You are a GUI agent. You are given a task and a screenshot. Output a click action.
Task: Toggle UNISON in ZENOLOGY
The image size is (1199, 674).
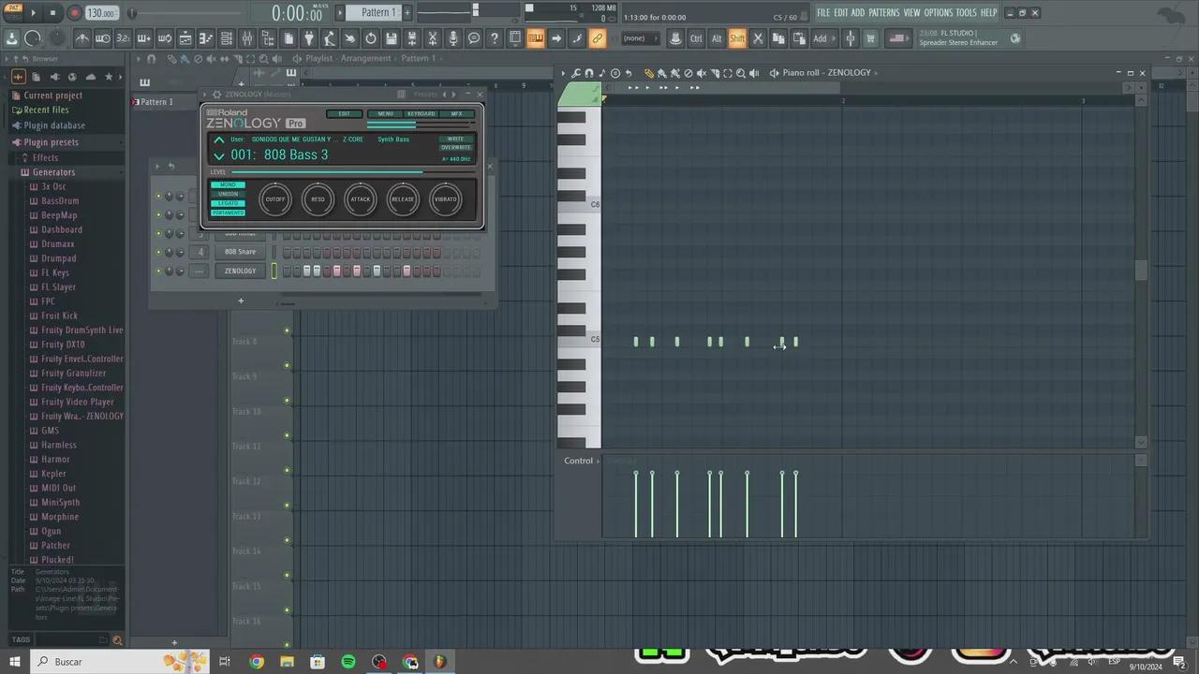click(x=228, y=195)
